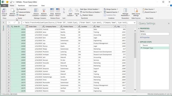Sort ascending using the ribbon icon

click(64, 9)
